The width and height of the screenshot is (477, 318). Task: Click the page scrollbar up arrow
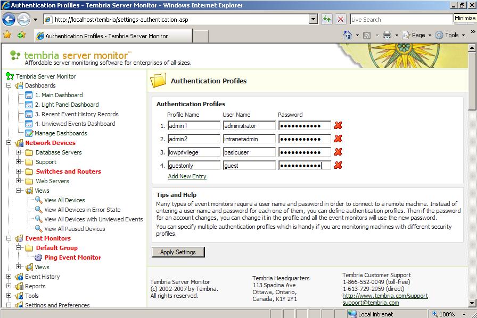(472, 48)
